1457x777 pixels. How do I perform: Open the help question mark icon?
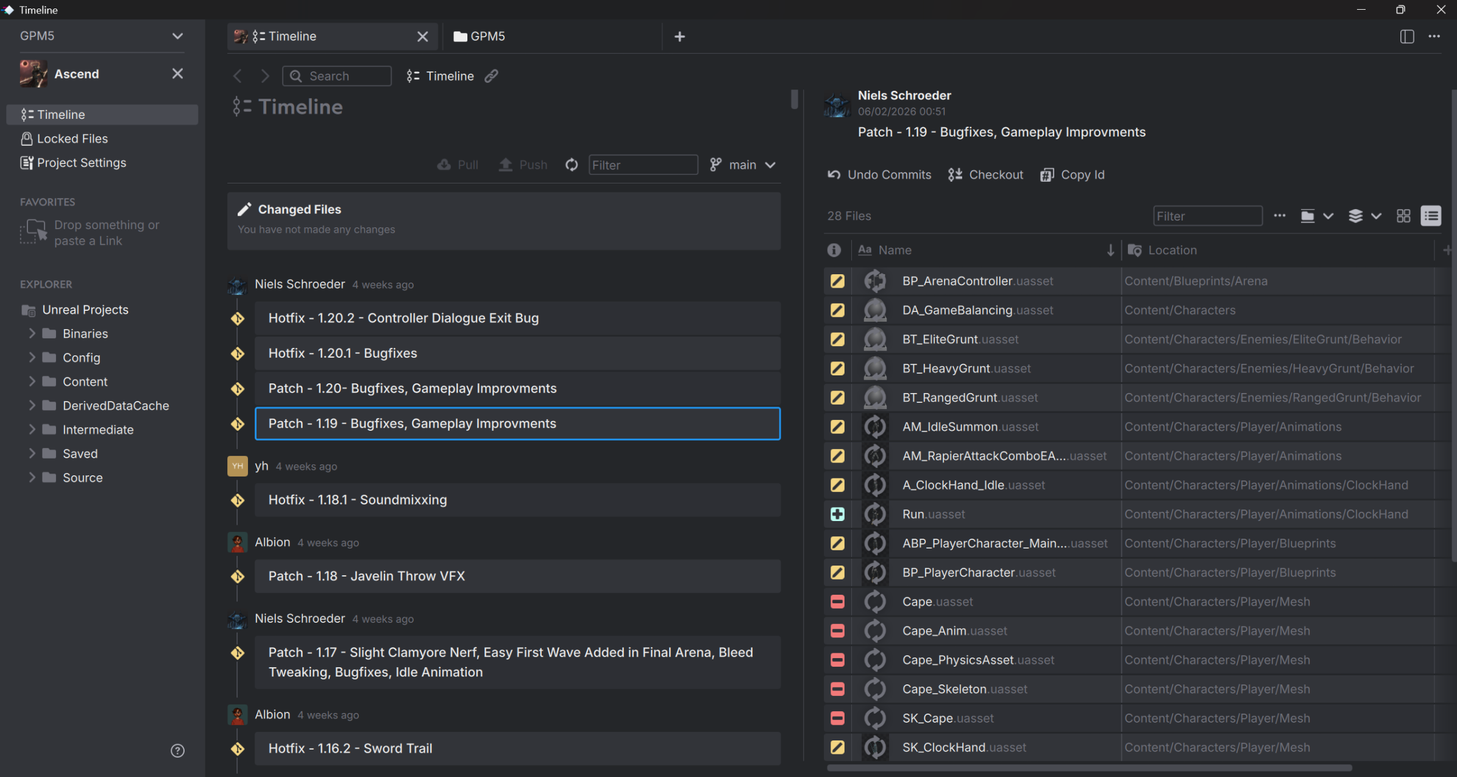click(177, 751)
